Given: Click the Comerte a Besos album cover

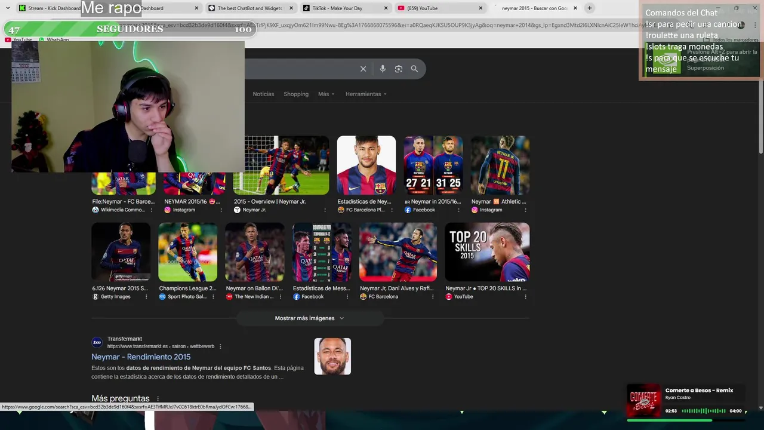Looking at the screenshot, I should point(644,401).
